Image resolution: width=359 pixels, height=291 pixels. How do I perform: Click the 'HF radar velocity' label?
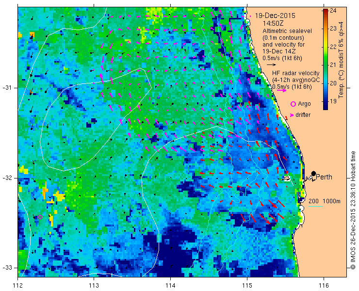[296, 73]
